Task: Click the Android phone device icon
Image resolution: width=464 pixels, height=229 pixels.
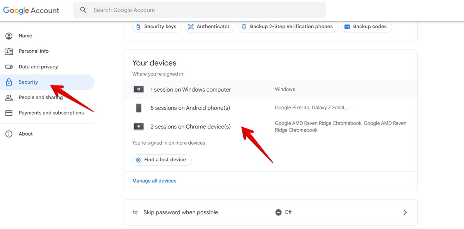Action: click(138, 108)
